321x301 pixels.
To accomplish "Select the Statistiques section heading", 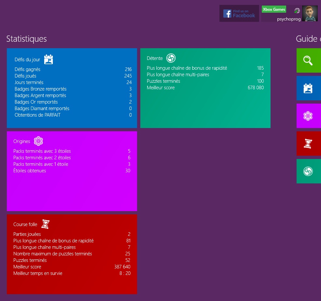I will [27, 39].
